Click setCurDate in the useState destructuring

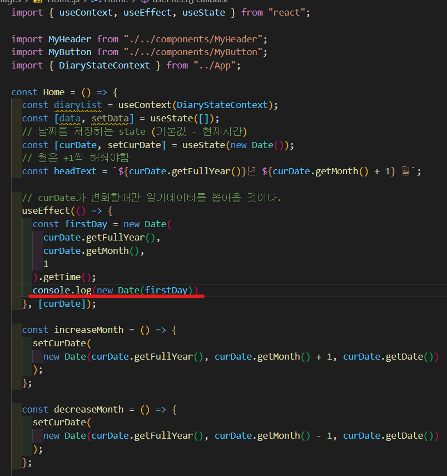(x=134, y=145)
